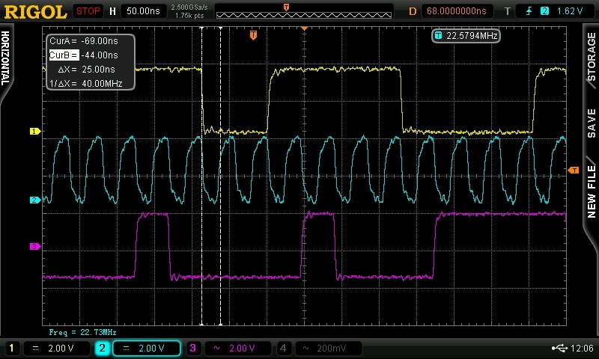Image resolution: width=599 pixels, height=359 pixels.
Task: Open the STORAGE side tab
Action: click(592, 56)
